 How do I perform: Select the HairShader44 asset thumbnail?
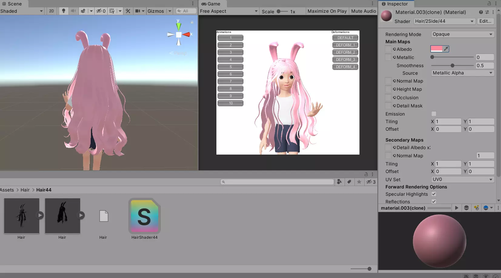[144, 216]
